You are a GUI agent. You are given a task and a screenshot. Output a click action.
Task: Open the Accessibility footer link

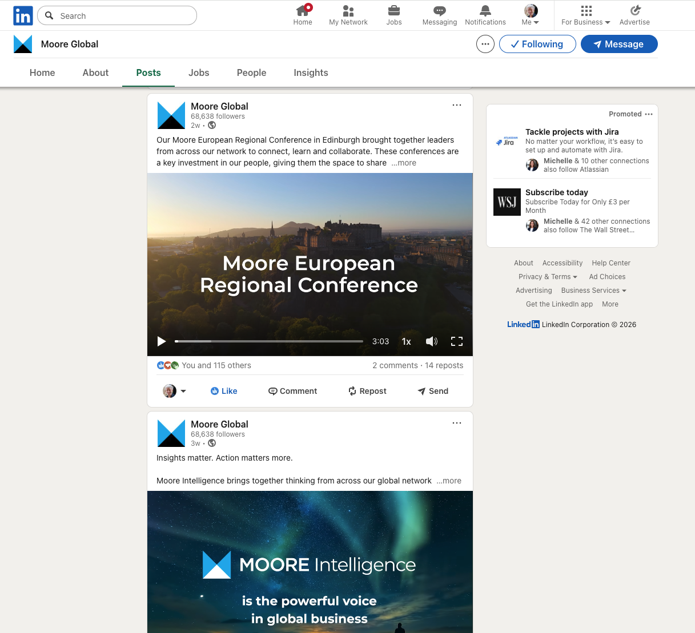pos(563,263)
